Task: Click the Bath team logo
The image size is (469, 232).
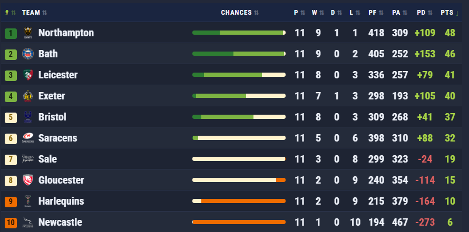Action: click(x=27, y=54)
